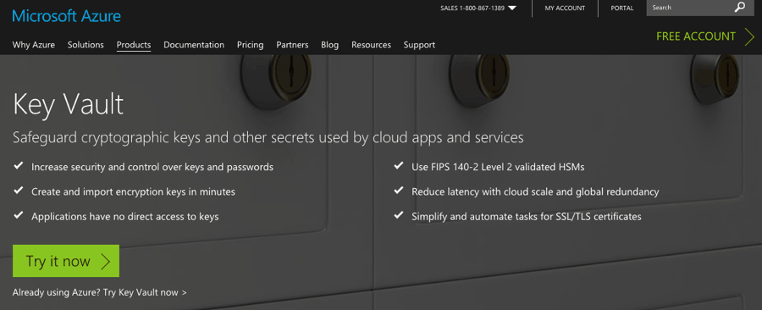The height and width of the screenshot is (310, 762).
Task: Open the Partners page
Action: tap(293, 45)
